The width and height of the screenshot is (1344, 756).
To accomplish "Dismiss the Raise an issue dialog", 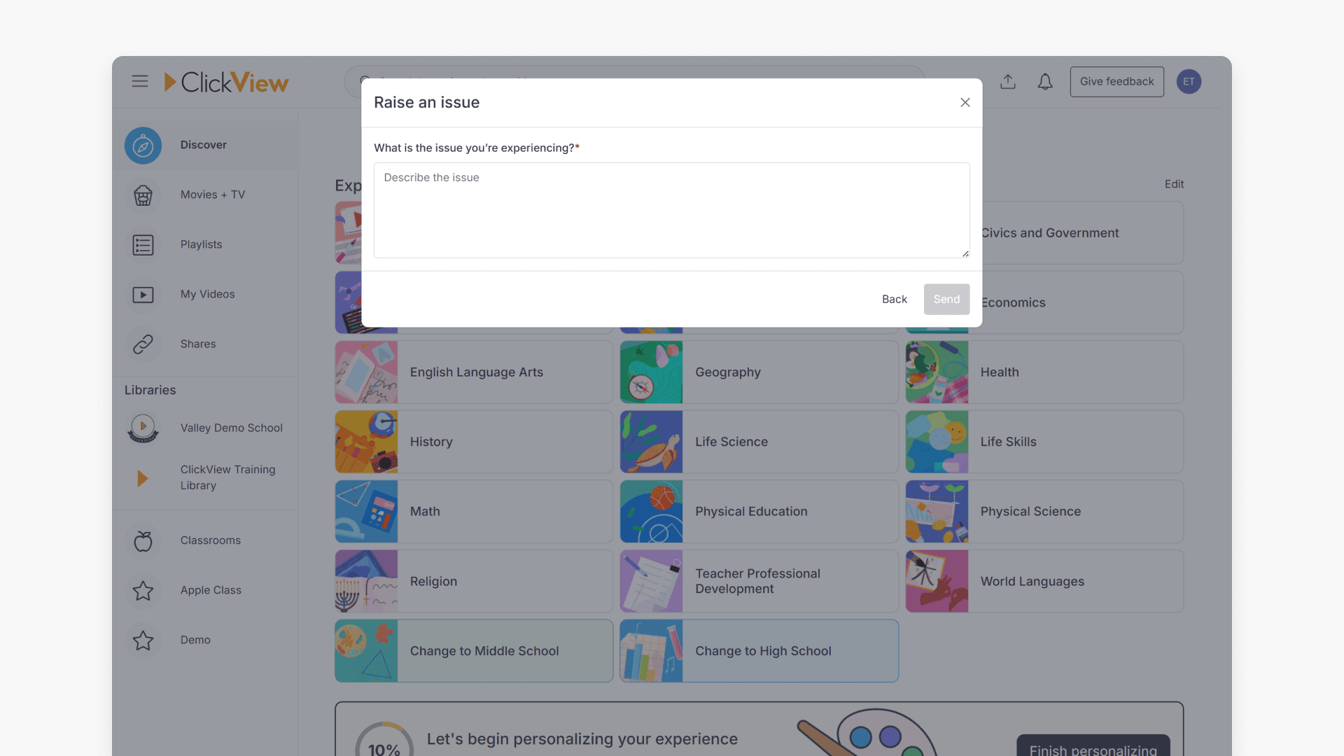I will pyautogui.click(x=965, y=102).
